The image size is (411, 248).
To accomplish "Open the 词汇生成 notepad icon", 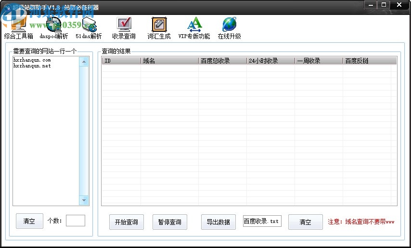I will (x=159, y=25).
